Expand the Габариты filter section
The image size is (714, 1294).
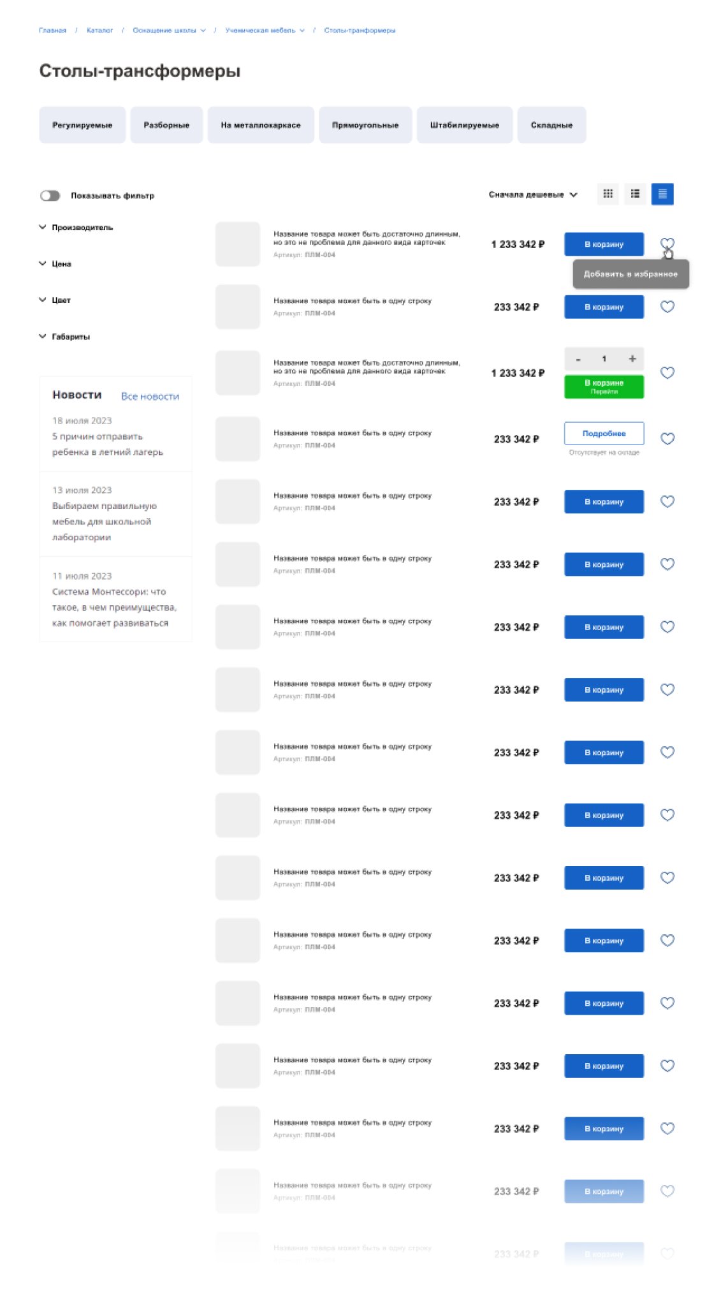pos(64,337)
